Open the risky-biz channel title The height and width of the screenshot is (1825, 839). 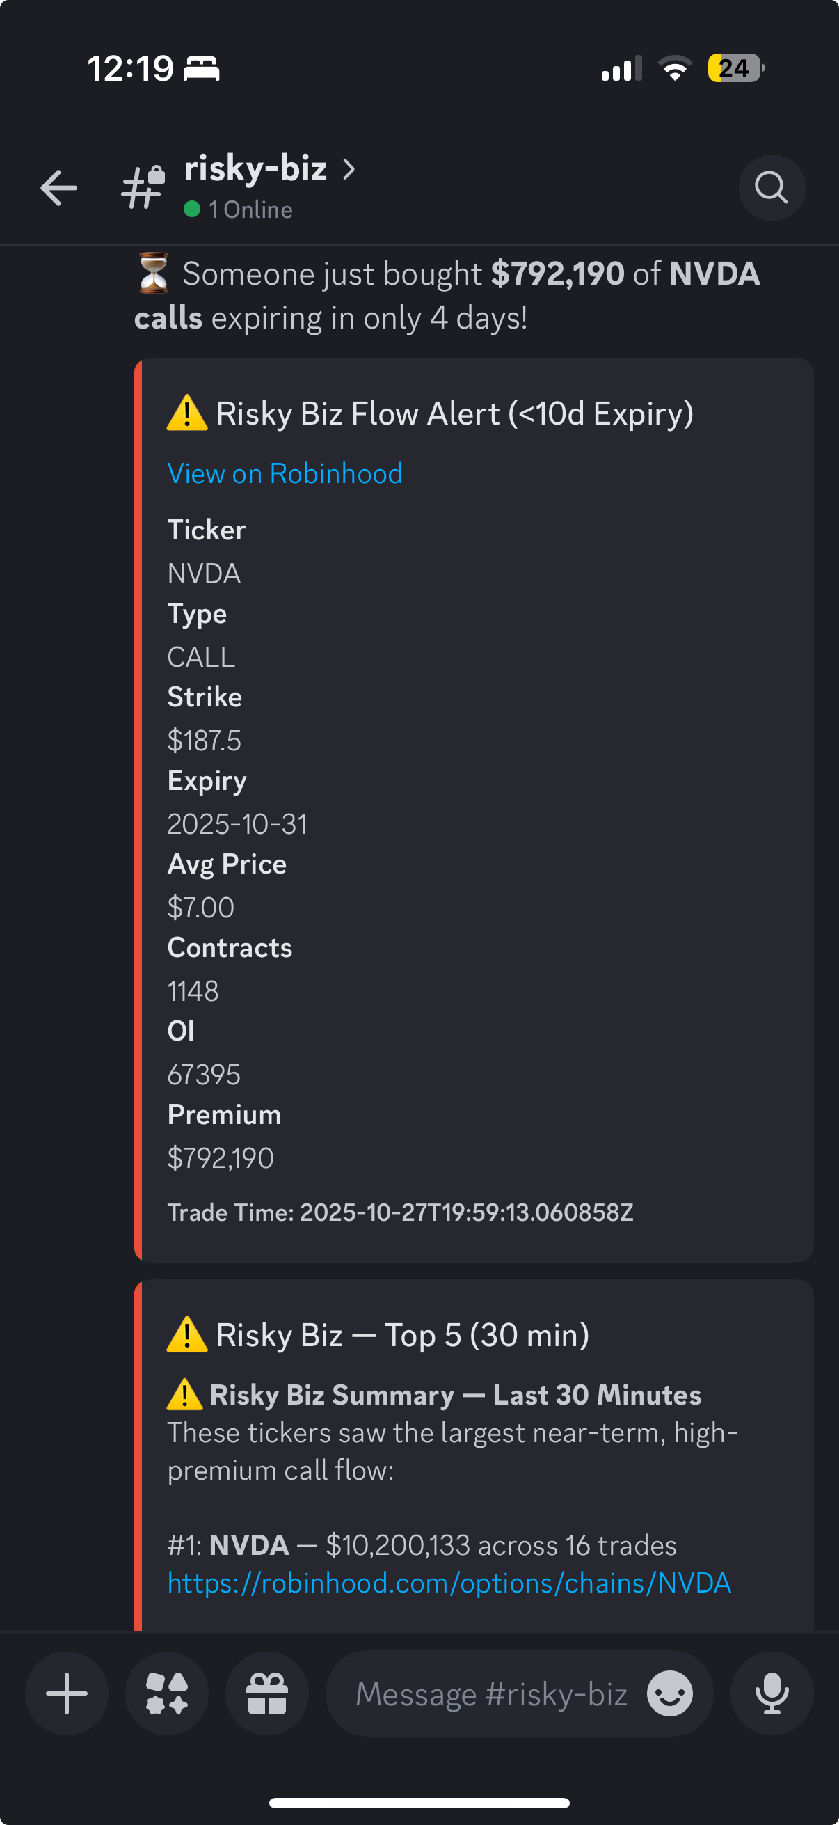pos(255,169)
